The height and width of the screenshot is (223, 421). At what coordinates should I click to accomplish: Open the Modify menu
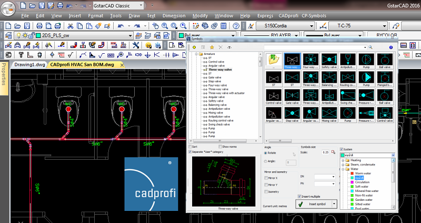[200, 16]
